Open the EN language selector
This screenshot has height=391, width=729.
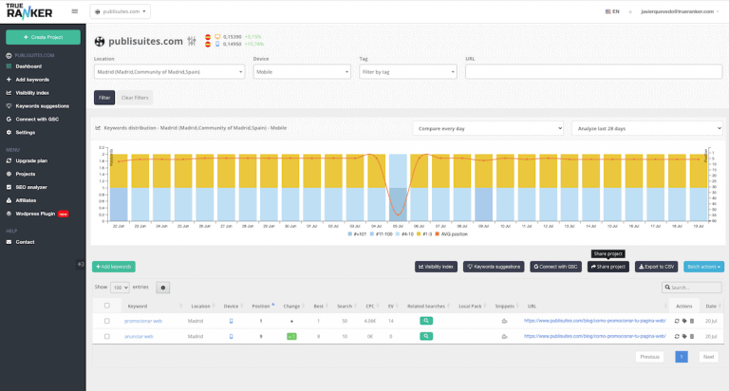tap(612, 11)
